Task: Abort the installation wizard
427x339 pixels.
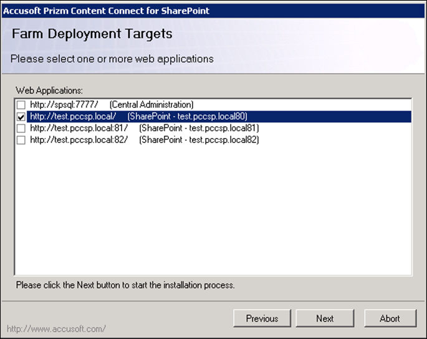Action: 390,318
